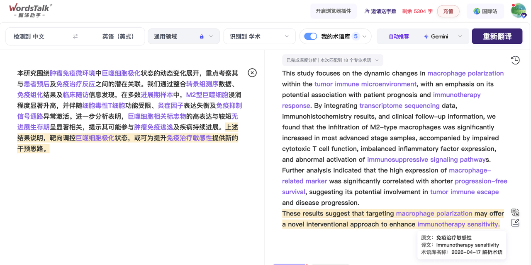Expand 我的术语库 count dropdown arrow
This screenshot has height=265, width=531.
364,36
